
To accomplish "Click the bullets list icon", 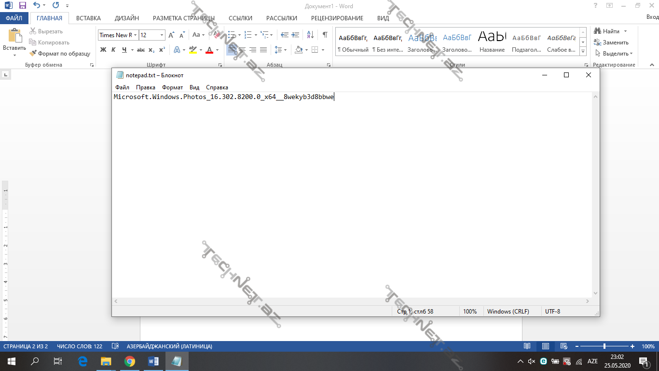I will coord(232,35).
